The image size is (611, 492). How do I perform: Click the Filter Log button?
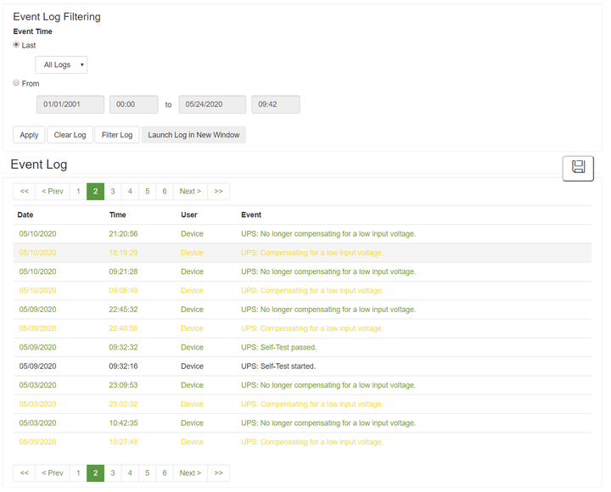(x=117, y=135)
